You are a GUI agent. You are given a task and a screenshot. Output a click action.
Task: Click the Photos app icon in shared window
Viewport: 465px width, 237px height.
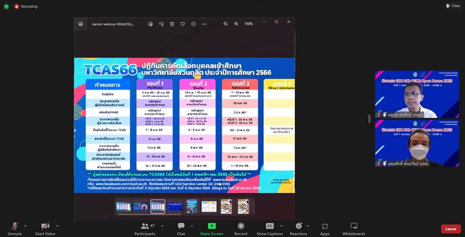(81, 24)
